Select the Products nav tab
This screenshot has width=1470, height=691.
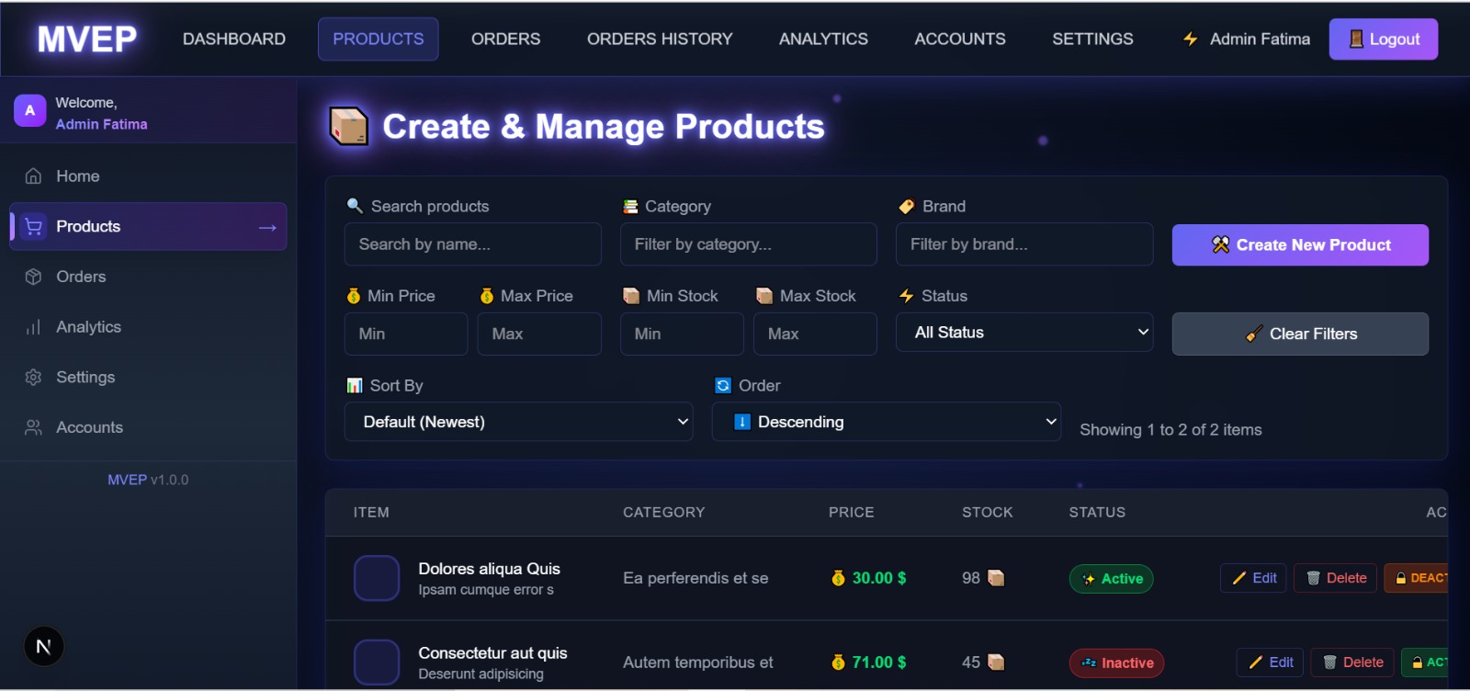[x=379, y=39]
